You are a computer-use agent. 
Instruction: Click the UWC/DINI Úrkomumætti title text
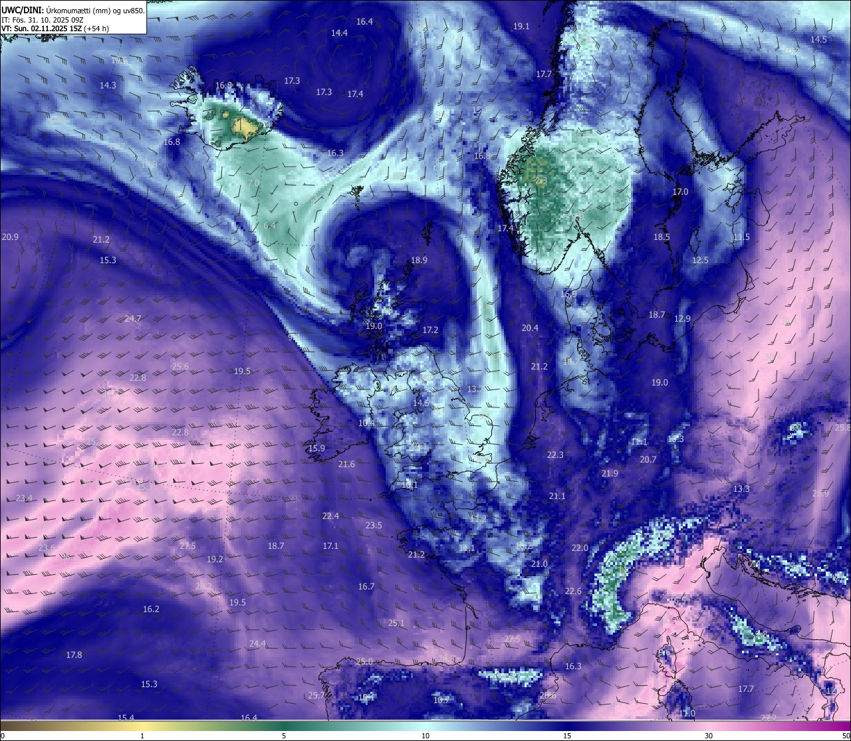72,10
